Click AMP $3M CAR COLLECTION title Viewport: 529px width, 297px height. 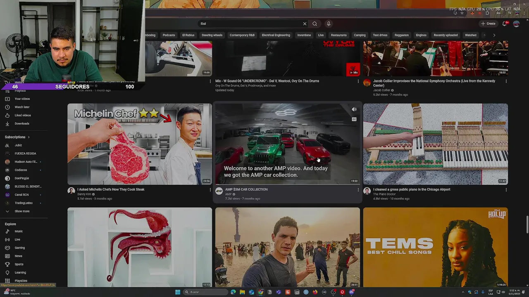(246, 189)
